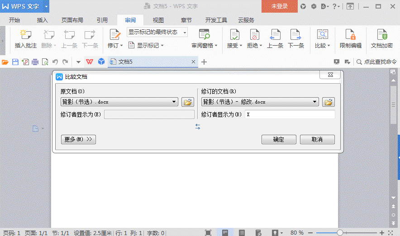400x236 pixels.
Task: Click the Reject (拒绝) change icon
Action: (254, 34)
